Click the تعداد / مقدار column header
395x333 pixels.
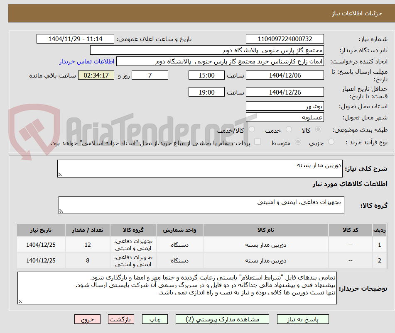coord(87,230)
